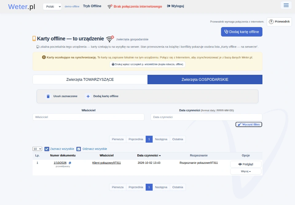Sort by the Lp. column header
Image resolution: width=295 pixels, height=205 pixels.
(37, 155)
